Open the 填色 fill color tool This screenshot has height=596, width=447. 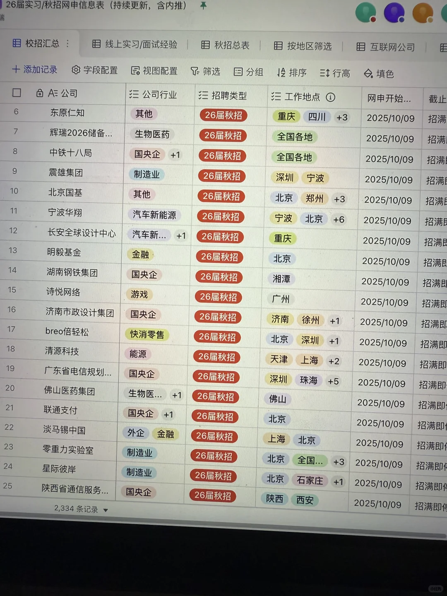click(x=379, y=74)
